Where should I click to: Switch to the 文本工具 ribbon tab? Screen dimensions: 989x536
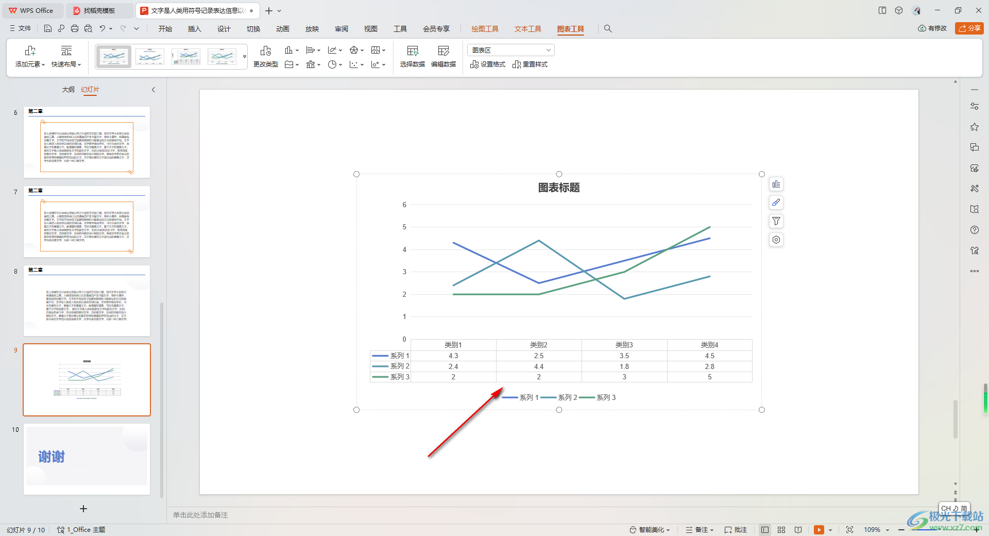click(x=528, y=29)
